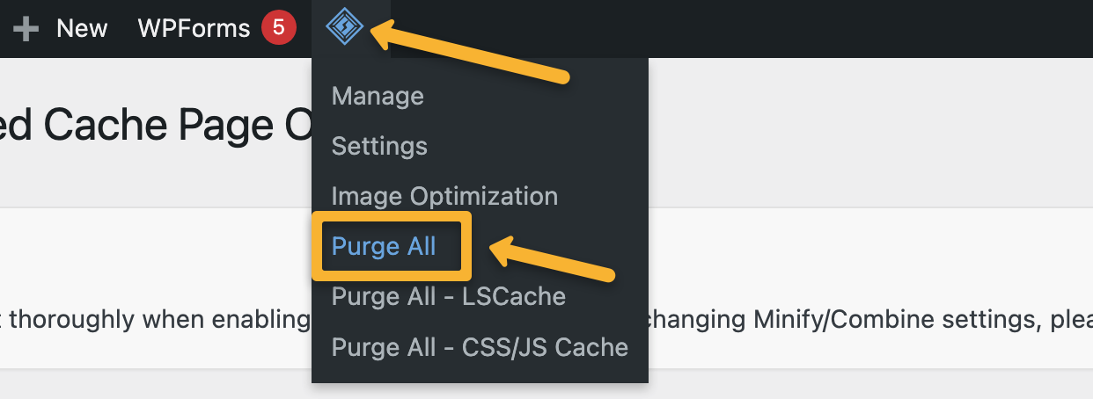Image resolution: width=1093 pixels, height=399 pixels.
Task: Click the plus icon beside New
Action: 26,28
